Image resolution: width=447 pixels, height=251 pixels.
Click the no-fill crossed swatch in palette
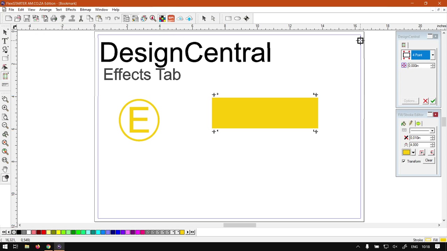(14, 232)
